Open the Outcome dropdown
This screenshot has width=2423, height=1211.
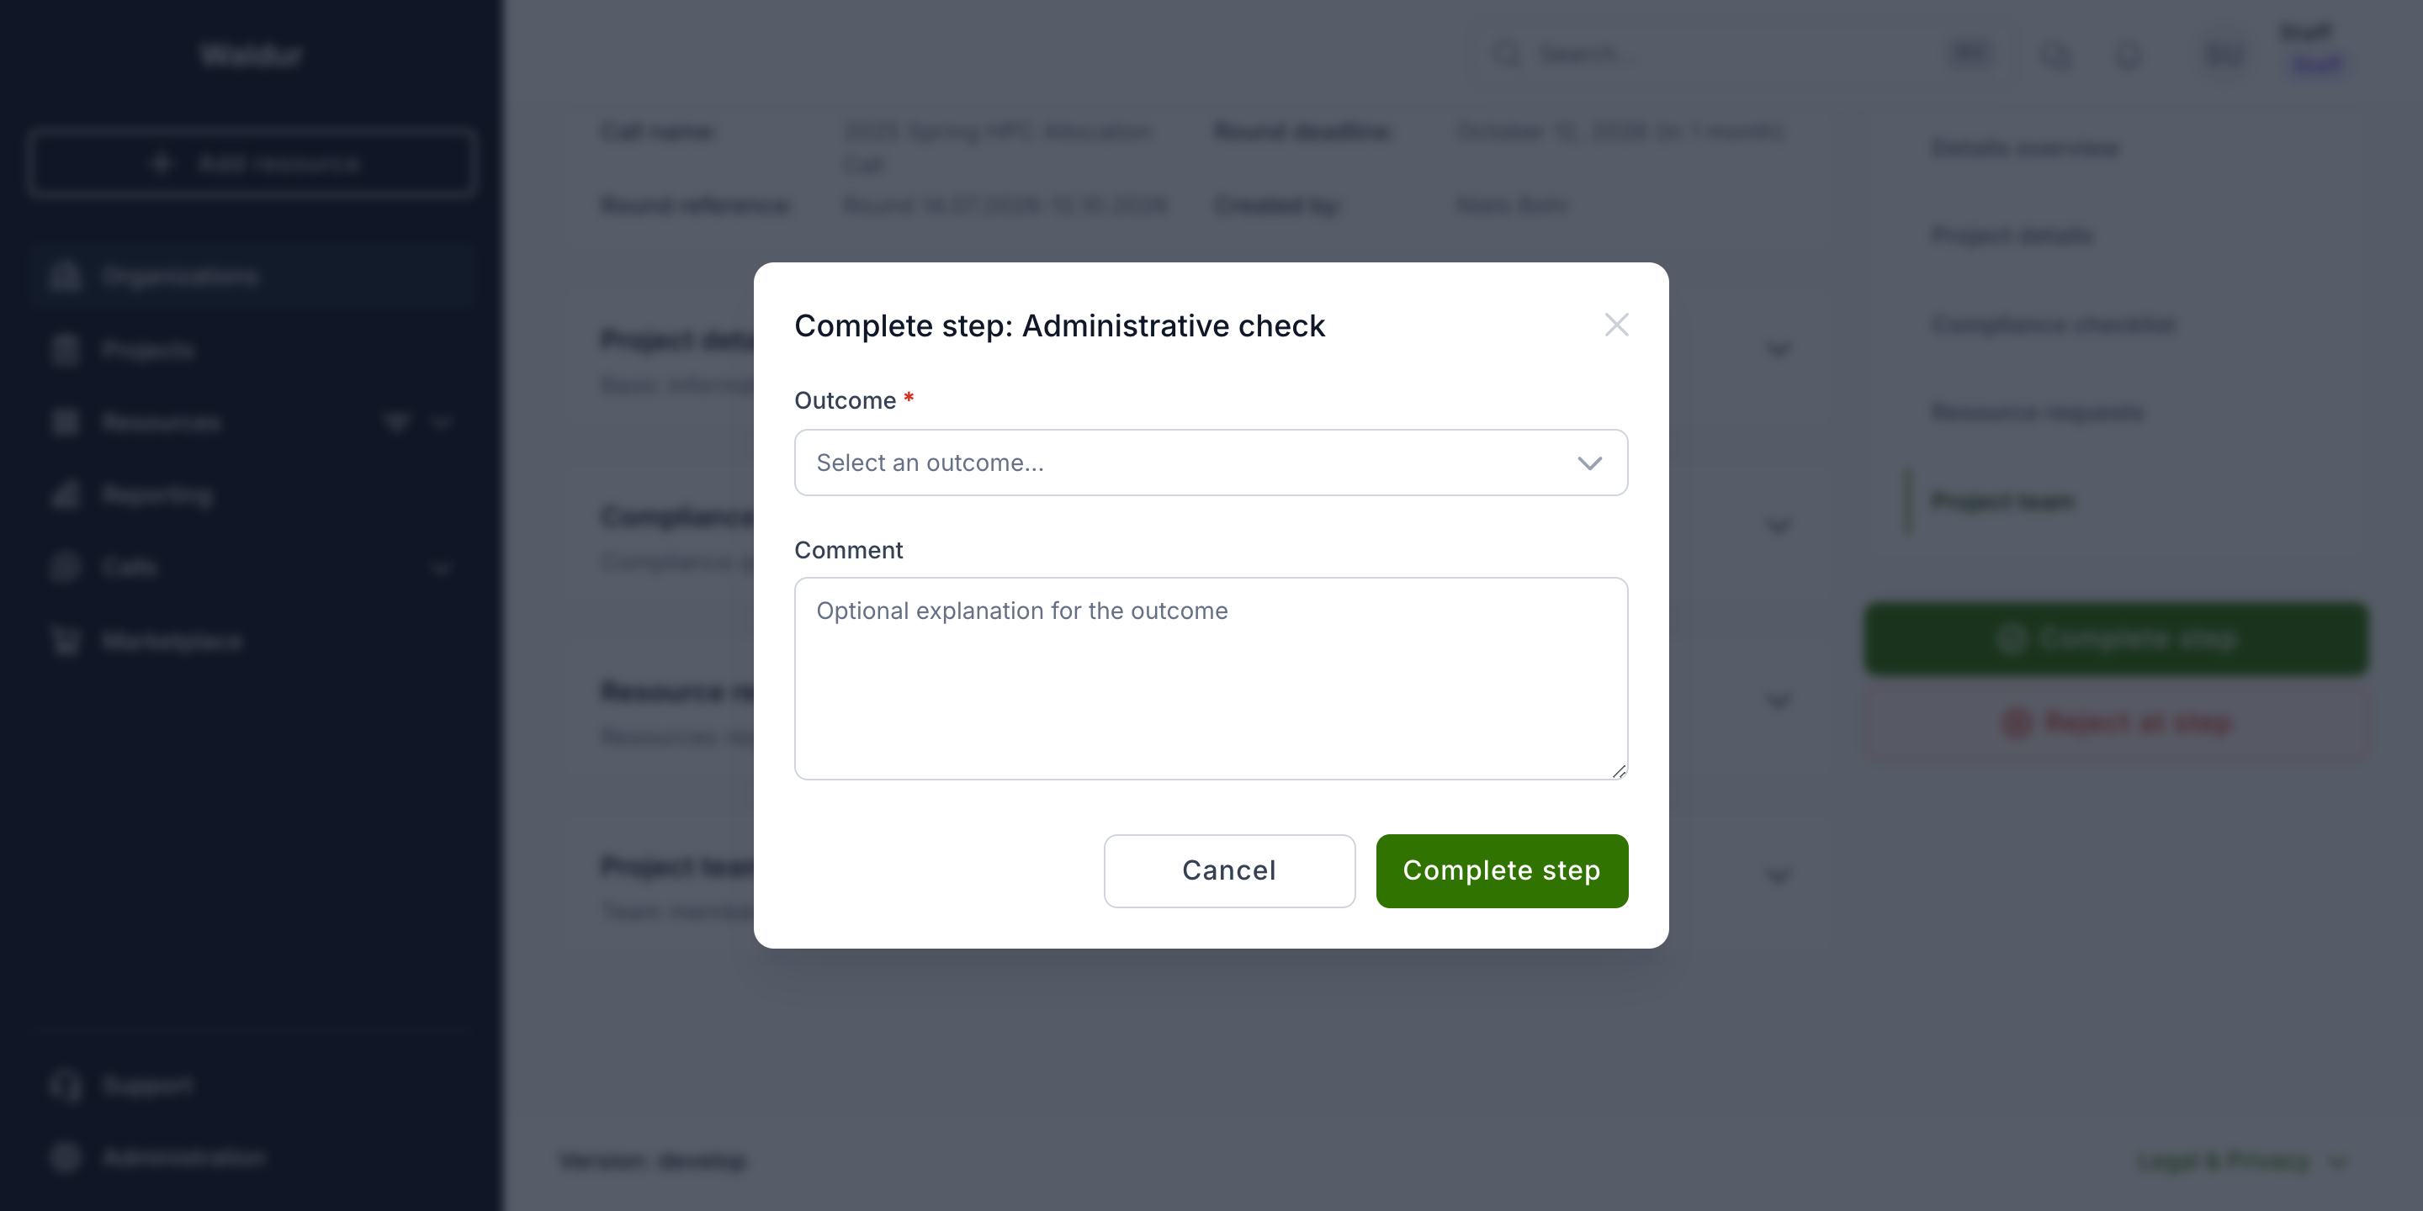tap(1211, 463)
